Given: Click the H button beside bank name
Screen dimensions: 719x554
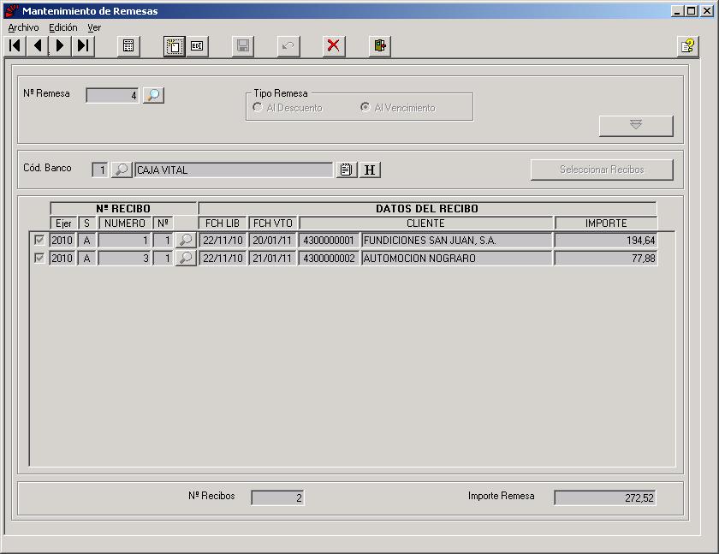Looking at the screenshot, I should point(370,170).
